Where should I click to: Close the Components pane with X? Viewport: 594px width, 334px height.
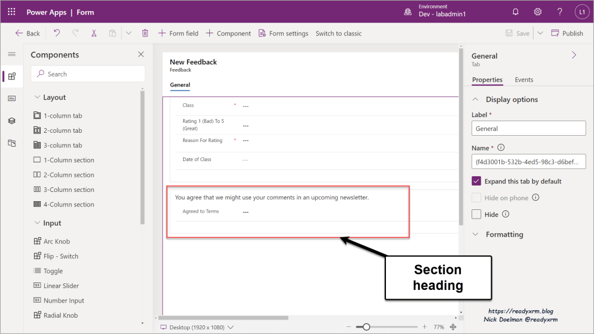[141, 55]
